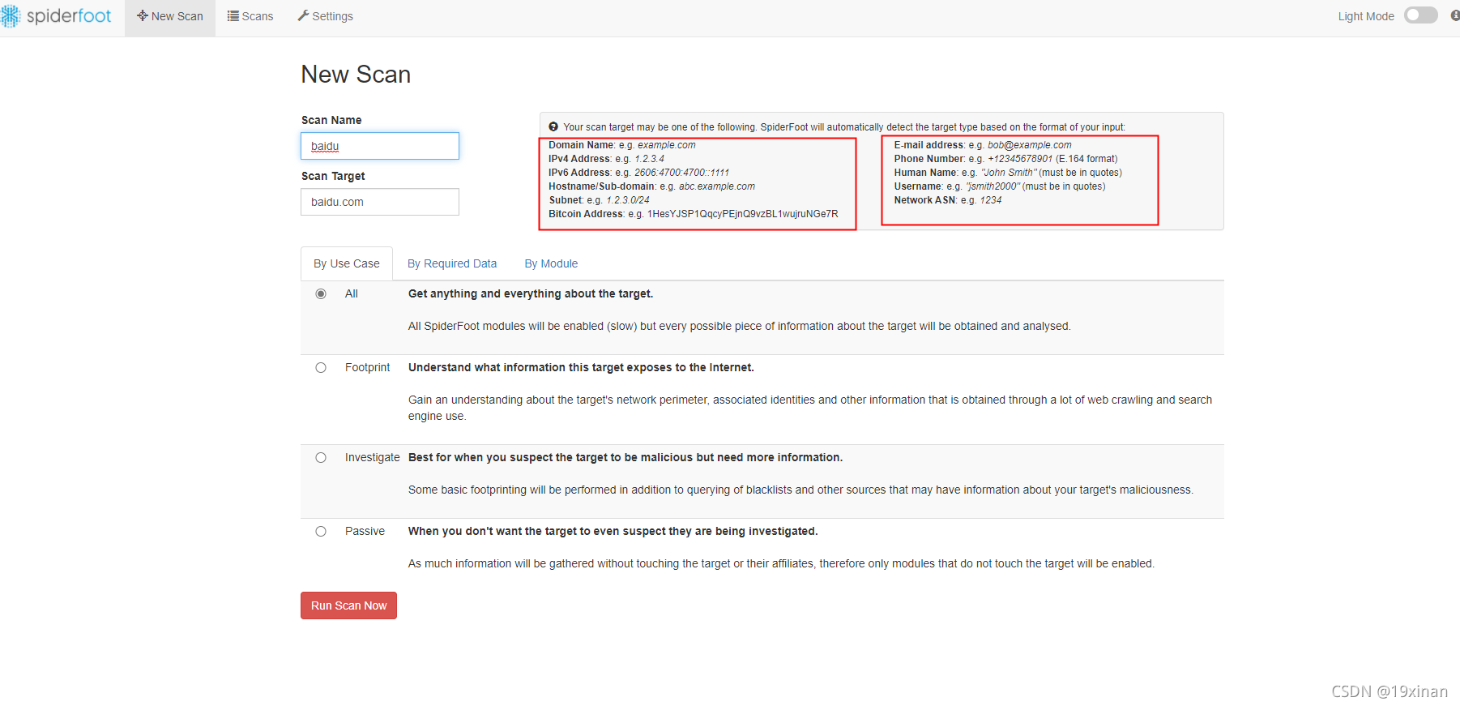
Task: Click the Run Scan Now button
Action: [348, 605]
